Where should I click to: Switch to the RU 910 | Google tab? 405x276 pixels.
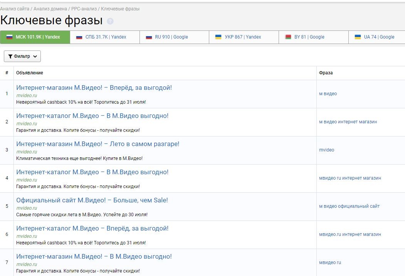pyautogui.click(x=174, y=37)
